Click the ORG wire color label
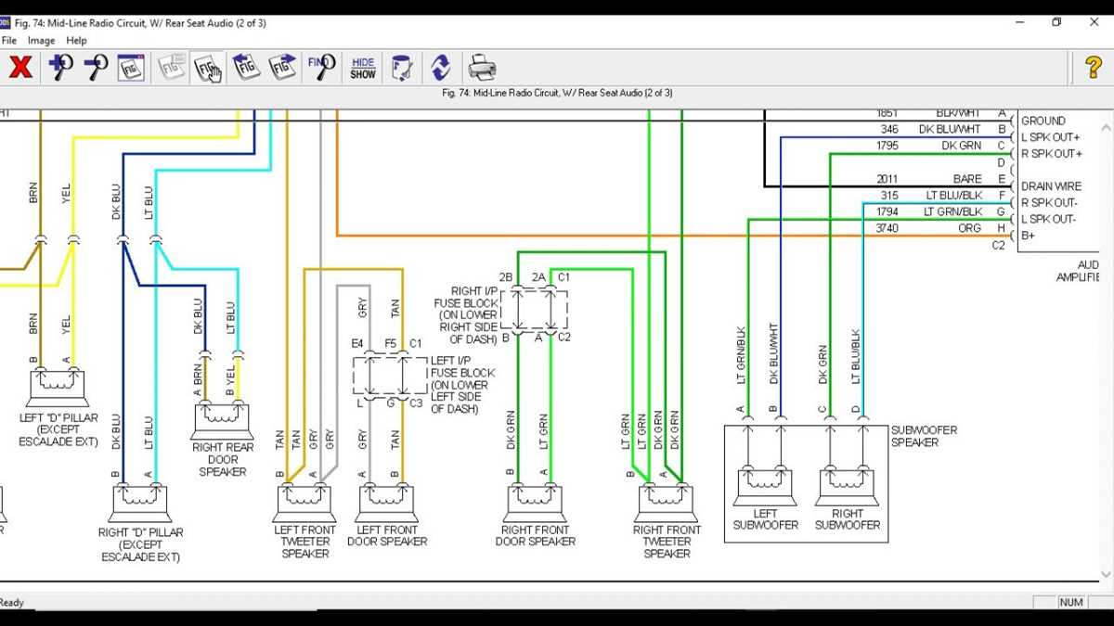Image resolution: width=1114 pixels, height=626 pixels. pyautogui.click(x=970, y=228)
